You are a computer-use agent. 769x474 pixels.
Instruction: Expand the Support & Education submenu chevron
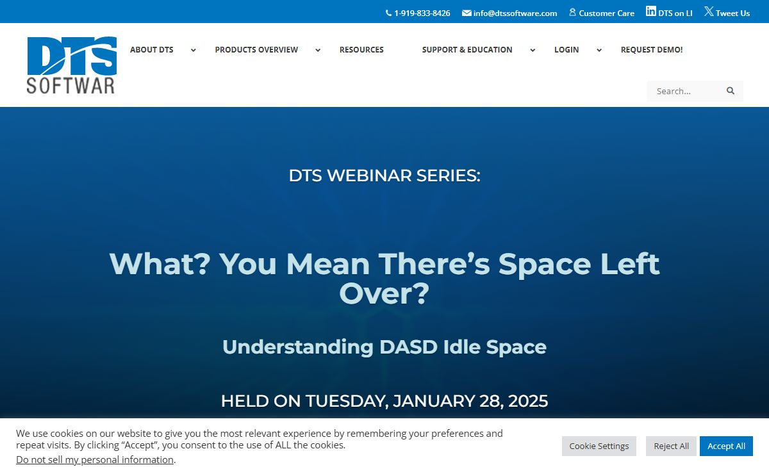(533, 50)
